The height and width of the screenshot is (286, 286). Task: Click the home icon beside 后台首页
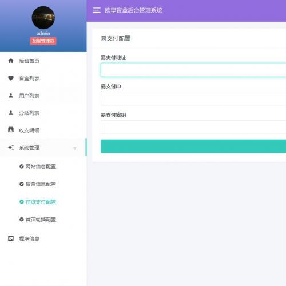(11, 61)
